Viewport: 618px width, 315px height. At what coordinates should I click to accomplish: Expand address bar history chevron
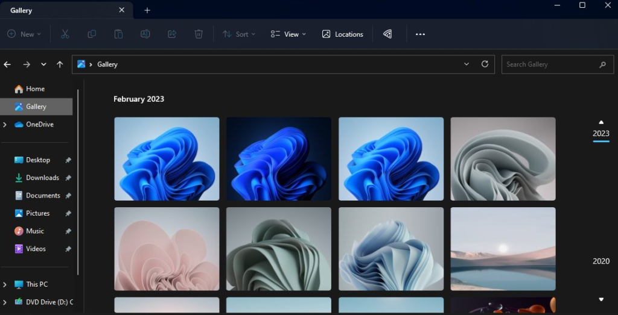[x=467, y=64]
